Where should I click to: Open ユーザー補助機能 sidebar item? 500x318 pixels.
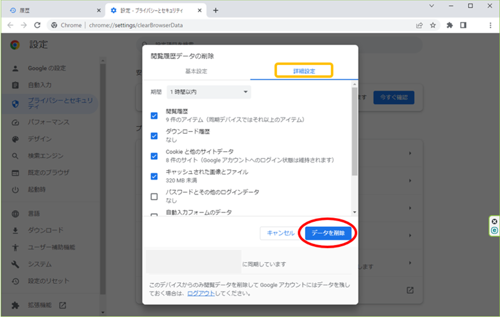(x=51, y=248)
